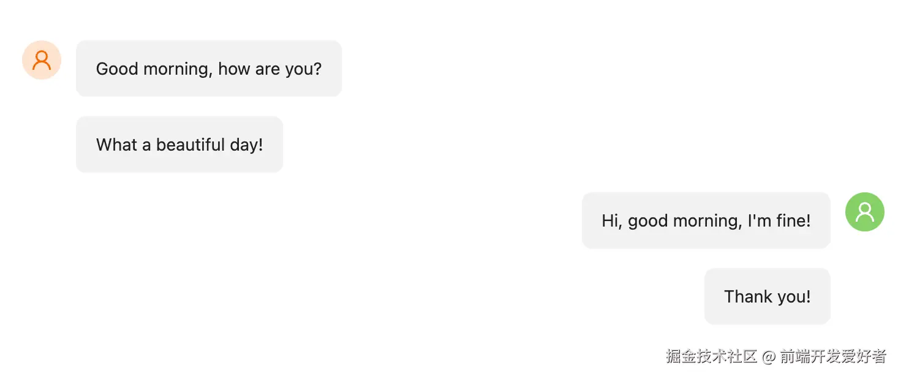Click the 前端开发爱好者 author name
This screenshot has height=376, width=898.
point(833,356)
